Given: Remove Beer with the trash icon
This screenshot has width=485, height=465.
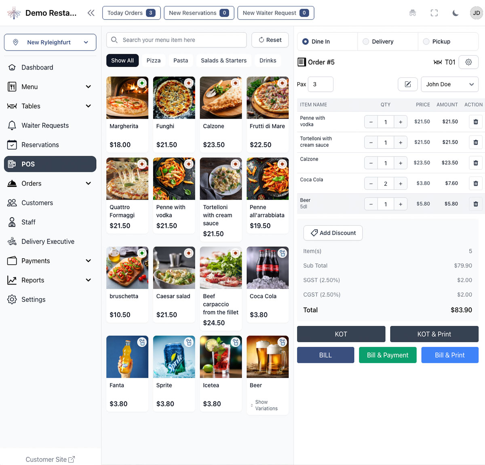Looking at the screenshot, I should tap(475, 204).
